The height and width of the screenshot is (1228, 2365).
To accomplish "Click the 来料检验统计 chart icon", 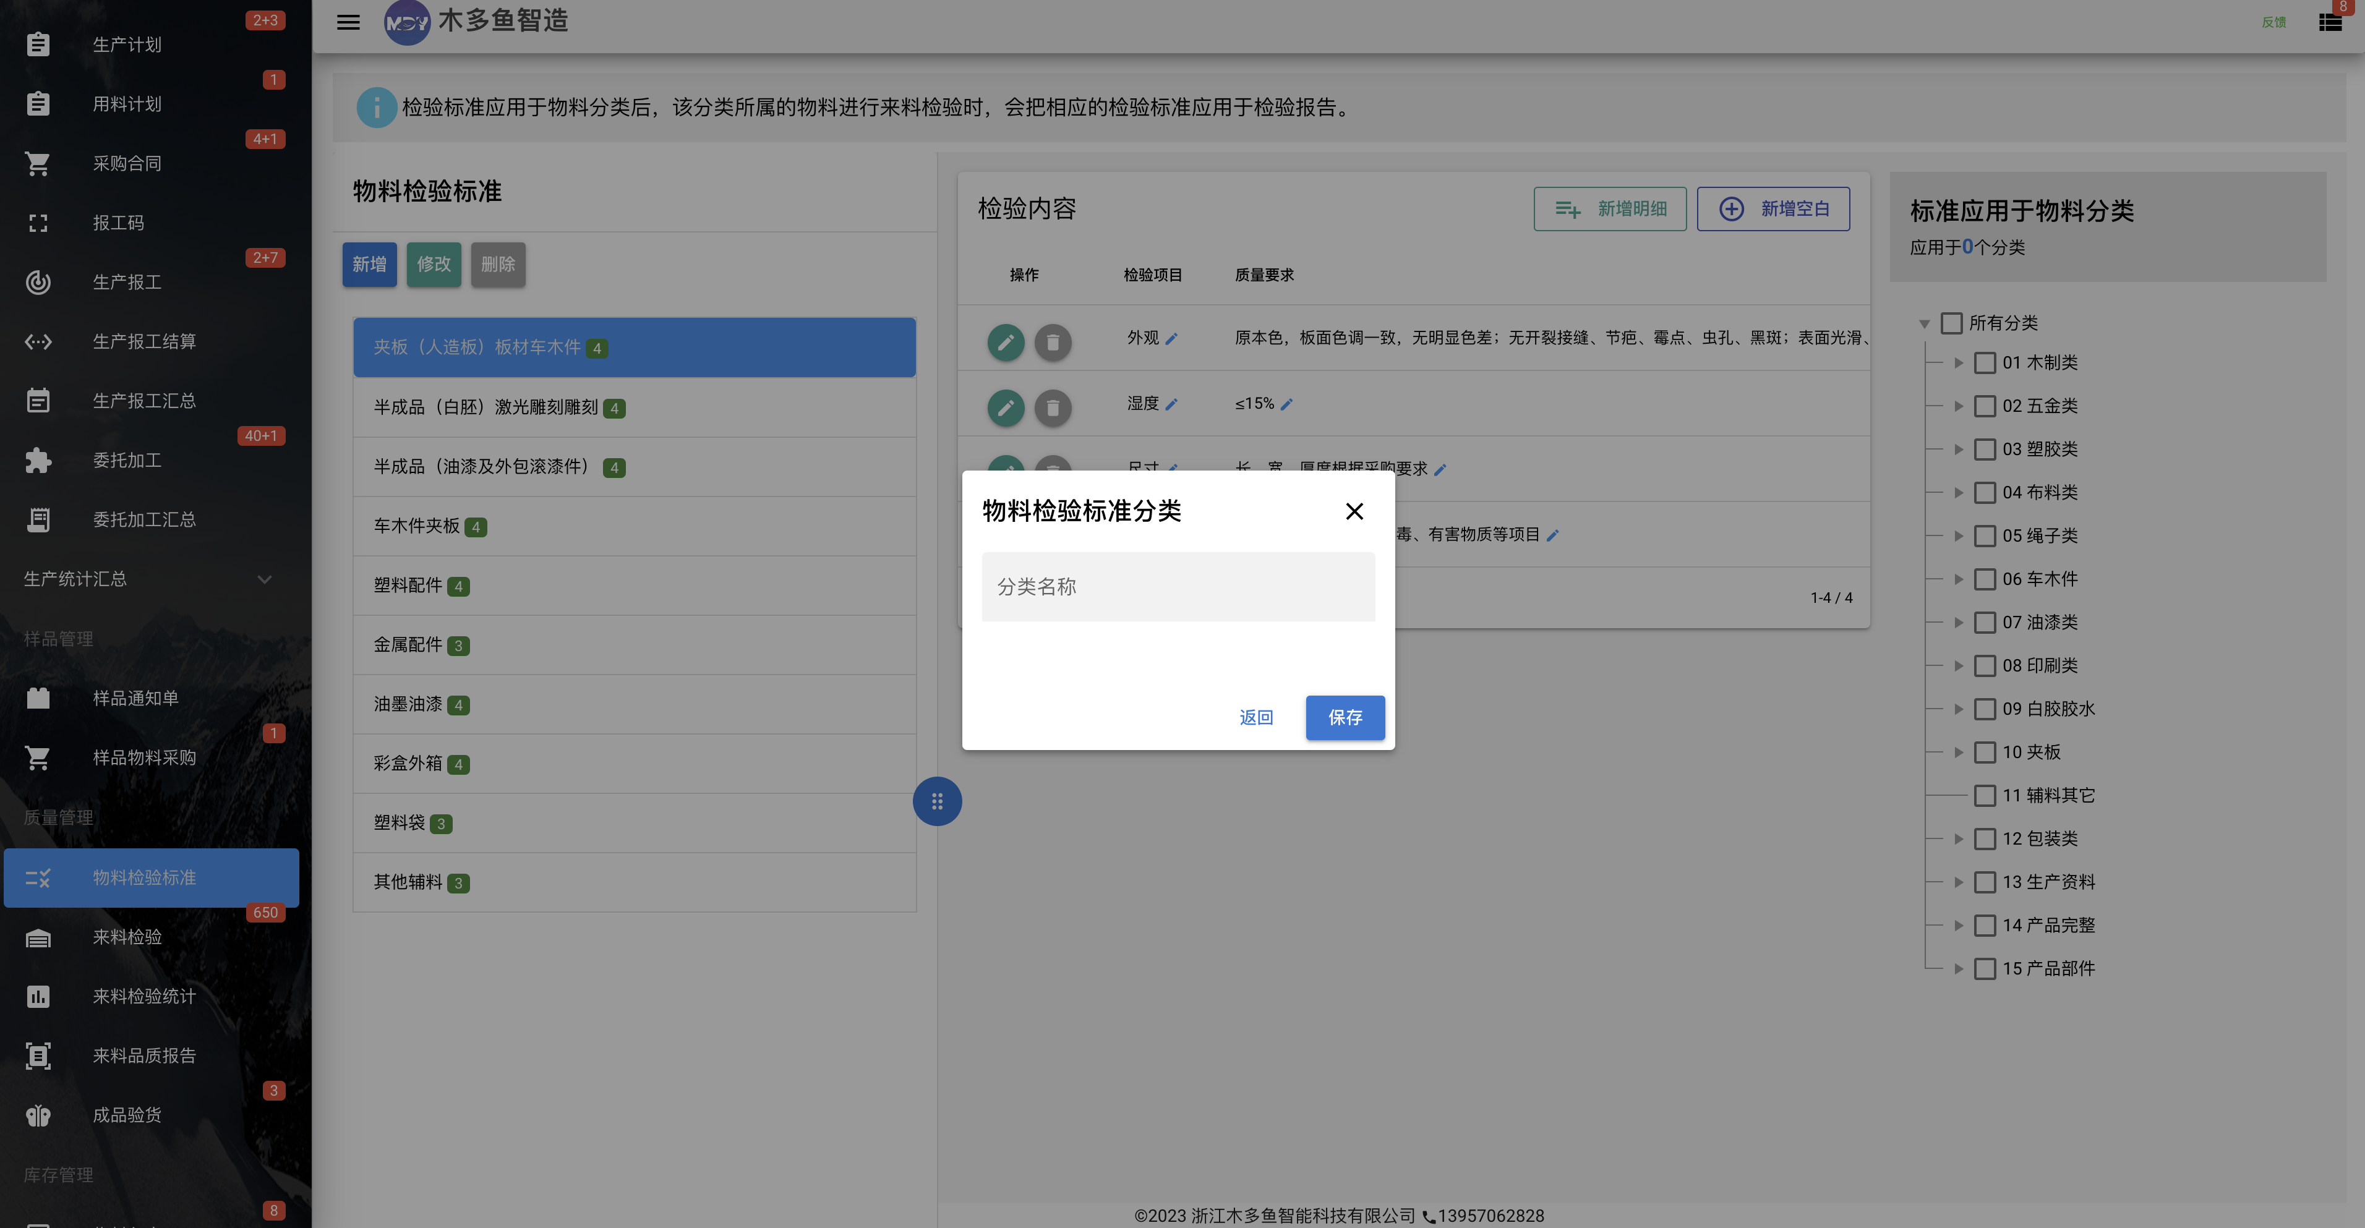I will 38,996.
